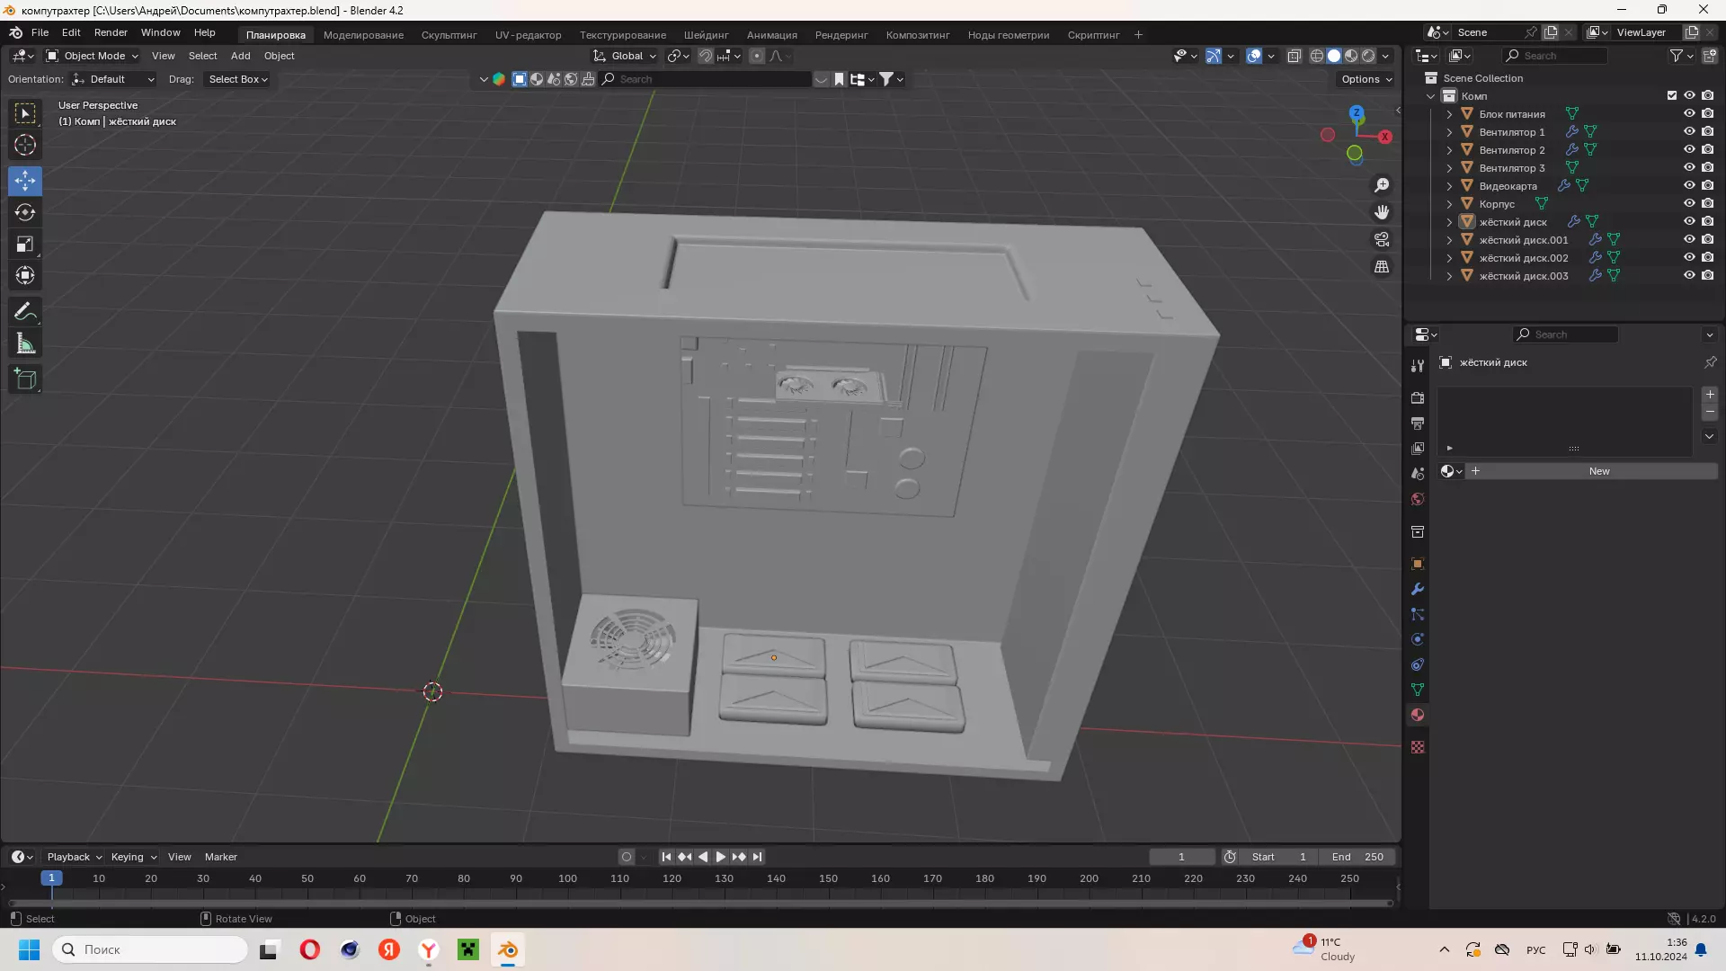Switch to Скульптинг workspace tab
Viewport: 1726px width, 971px height.
(449, 35)
